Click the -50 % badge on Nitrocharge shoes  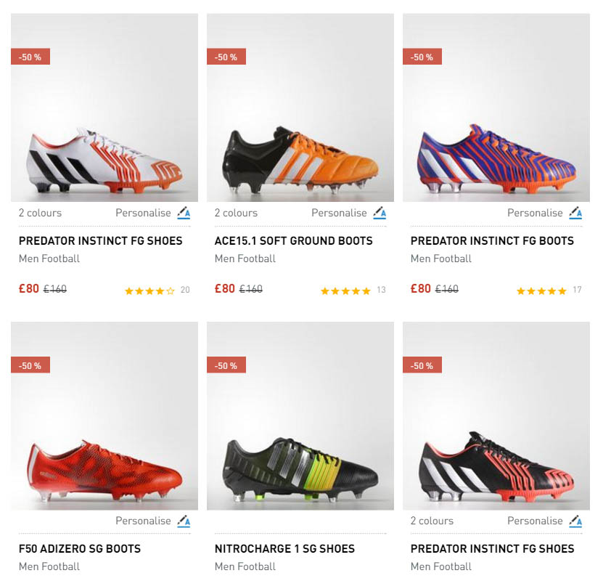click(x=226, y=365)
